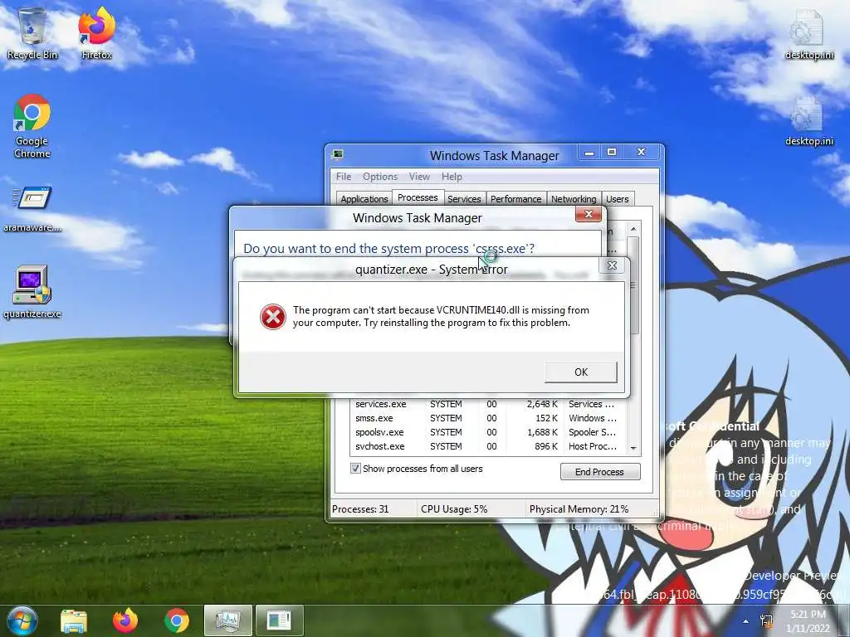The image size is (850, 637).
Task: Switch to the Performance tab
Action: coord(516,199)
